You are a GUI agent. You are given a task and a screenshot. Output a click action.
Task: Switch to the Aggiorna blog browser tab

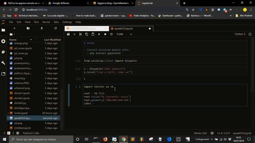pyautogui.click(x=113, y=3)
